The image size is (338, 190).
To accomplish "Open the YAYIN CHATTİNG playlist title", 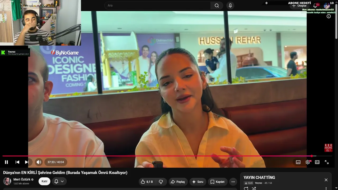I will click(x=259, y=178).
